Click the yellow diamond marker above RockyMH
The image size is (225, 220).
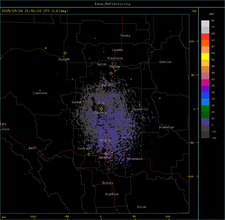(65, 53)
